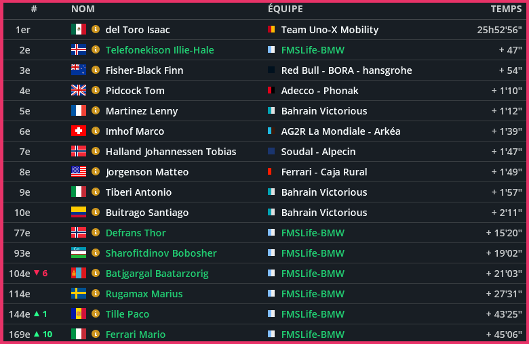Open the AG2R La Mondiale - Arkéa team
Image resolution: width=529 pixels, height=344 pixels.
click(x=340, y=131)
